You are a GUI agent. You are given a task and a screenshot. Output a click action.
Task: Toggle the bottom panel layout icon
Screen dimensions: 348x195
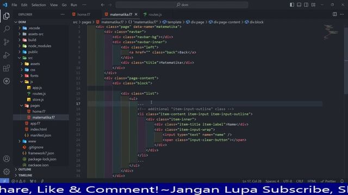coord(299,5)
